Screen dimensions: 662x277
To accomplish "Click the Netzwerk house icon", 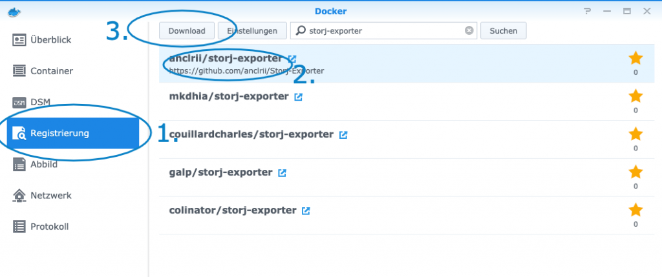I will [19, 195].
